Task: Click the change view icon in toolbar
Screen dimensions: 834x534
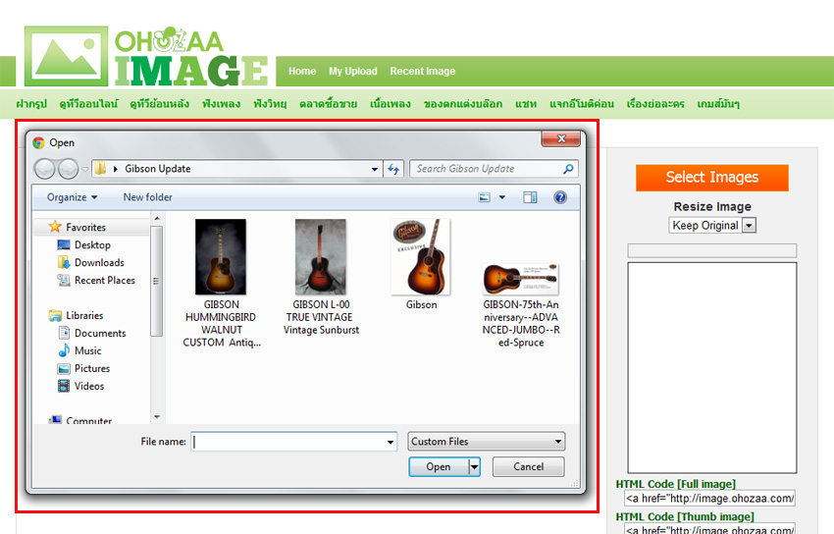Action: (x=484, y=197)
